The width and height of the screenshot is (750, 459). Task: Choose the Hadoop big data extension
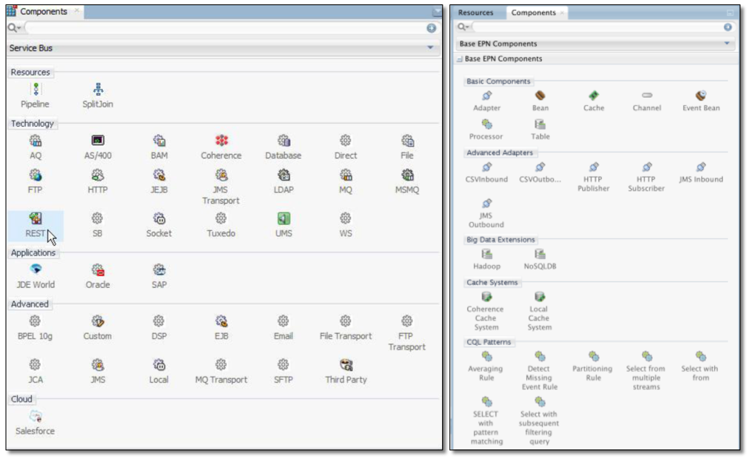(487, 254)
